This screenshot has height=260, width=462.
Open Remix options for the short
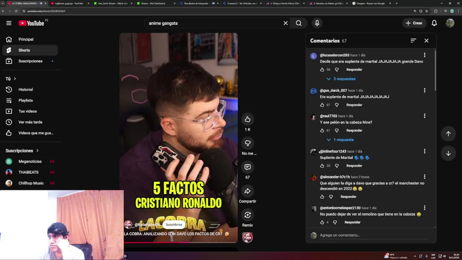click(x=247, y=215)
